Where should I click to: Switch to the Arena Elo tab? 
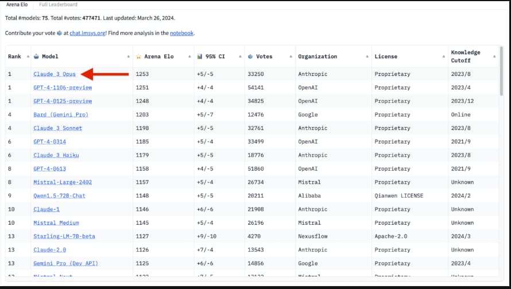(17, 5)
